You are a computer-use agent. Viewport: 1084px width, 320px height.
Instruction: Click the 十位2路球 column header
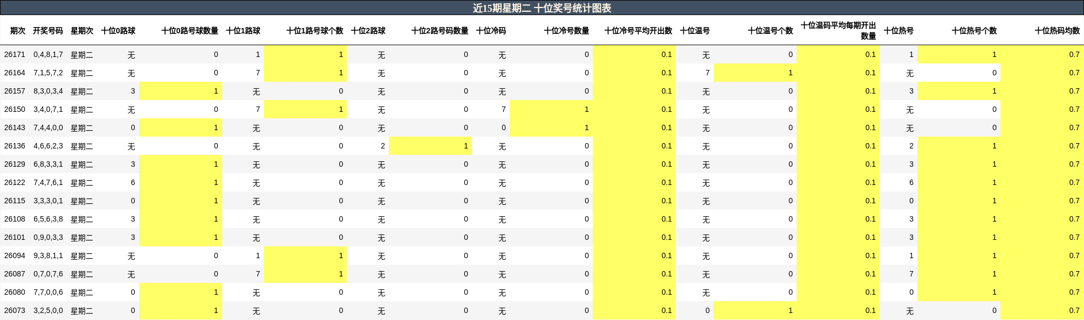(x=368, y=31)
